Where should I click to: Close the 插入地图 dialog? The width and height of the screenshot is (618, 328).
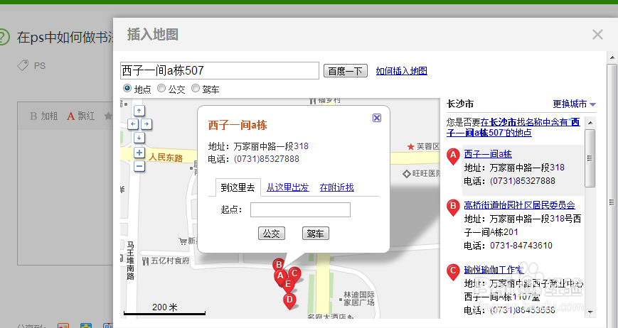[597, 35]
